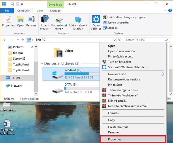Click the Rename icon in ribbon
Image resolution: width=173 pixels, height=143 pixels.
(x=31, y=20)
